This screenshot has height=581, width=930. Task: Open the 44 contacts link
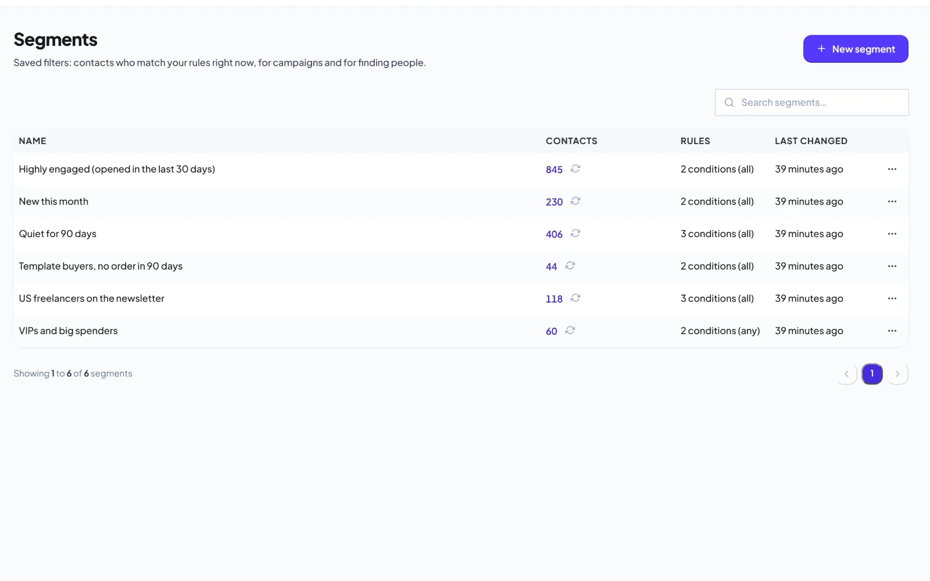[552, 267]
